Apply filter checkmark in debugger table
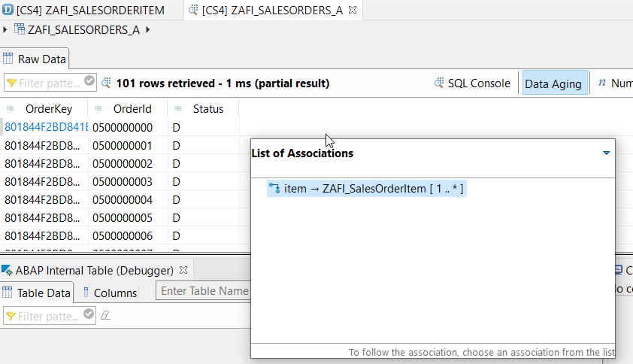The width and height of the screenshot is (633, 364). click(89, 314)
